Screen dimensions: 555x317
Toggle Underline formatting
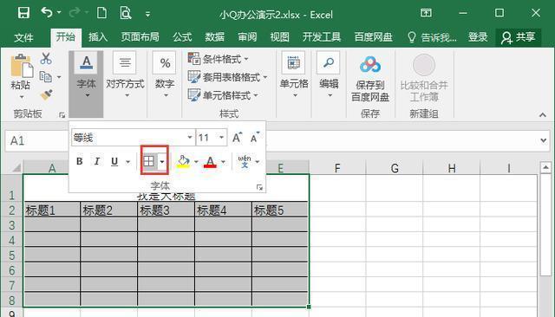click(x=114, y=161)
